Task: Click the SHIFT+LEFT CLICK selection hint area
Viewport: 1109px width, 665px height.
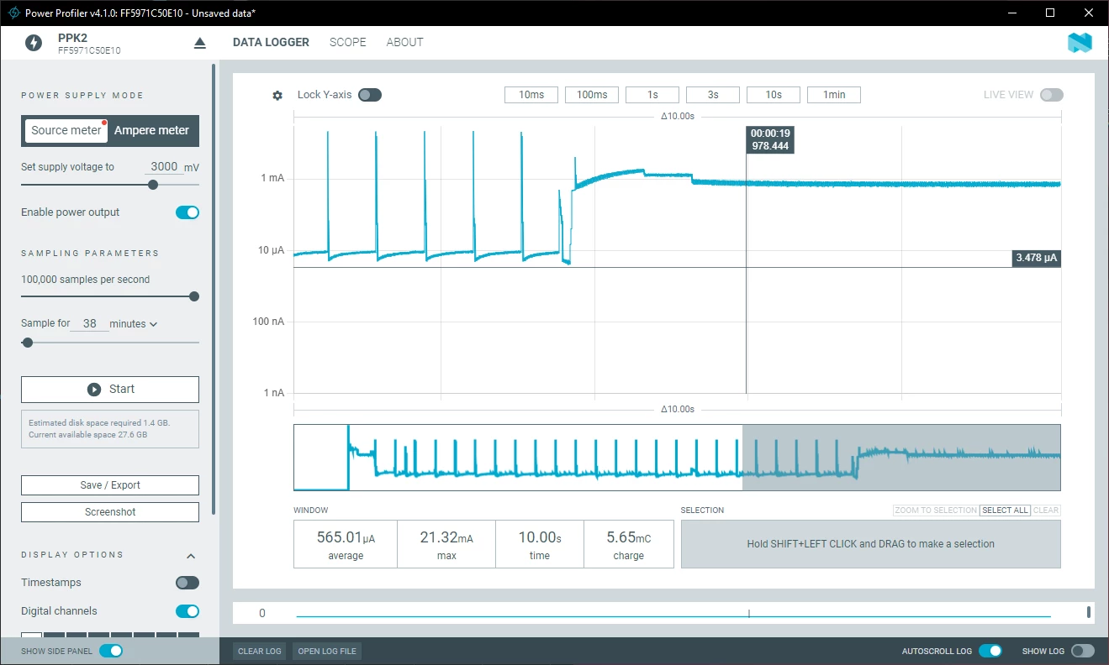Action: (871, 544)
